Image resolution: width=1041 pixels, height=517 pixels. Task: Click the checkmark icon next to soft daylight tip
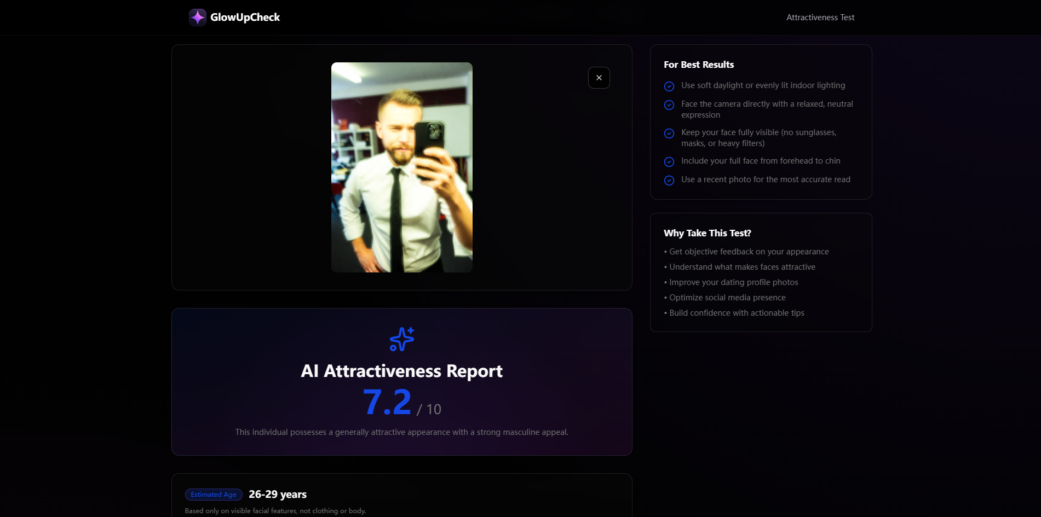tap(669, 86)
